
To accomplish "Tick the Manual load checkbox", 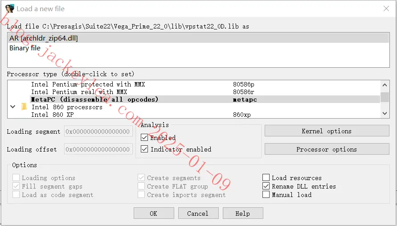I will pos(266,195).
